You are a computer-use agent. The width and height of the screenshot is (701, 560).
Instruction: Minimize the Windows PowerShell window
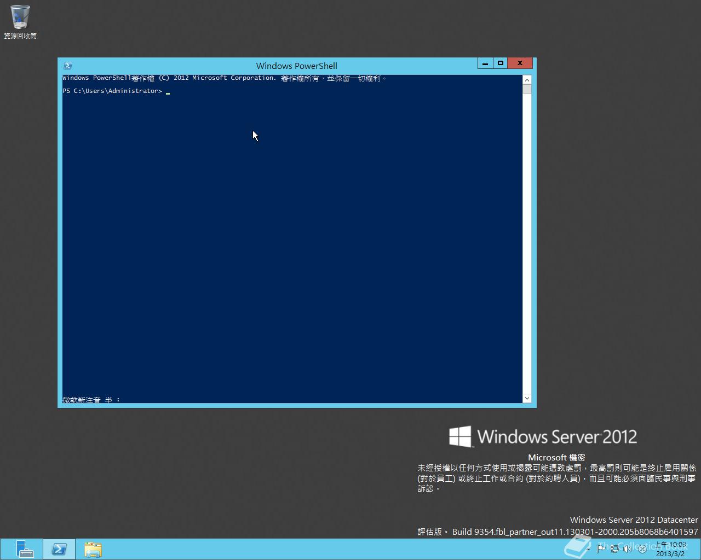[x=485, y=63]
